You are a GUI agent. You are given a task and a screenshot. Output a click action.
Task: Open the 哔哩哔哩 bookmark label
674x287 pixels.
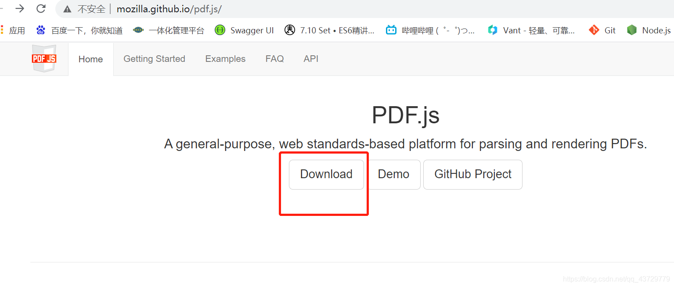click(x=438, y=31)
